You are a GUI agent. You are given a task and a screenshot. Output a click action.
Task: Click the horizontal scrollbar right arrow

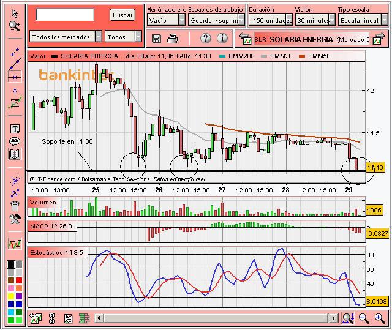tap(333, 318)
